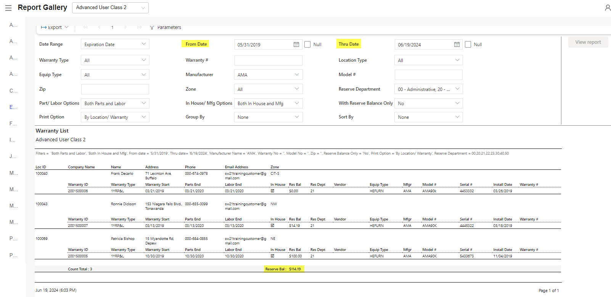Expand the Date Range dropdown
611x297 pixels.
pos(115,44)
